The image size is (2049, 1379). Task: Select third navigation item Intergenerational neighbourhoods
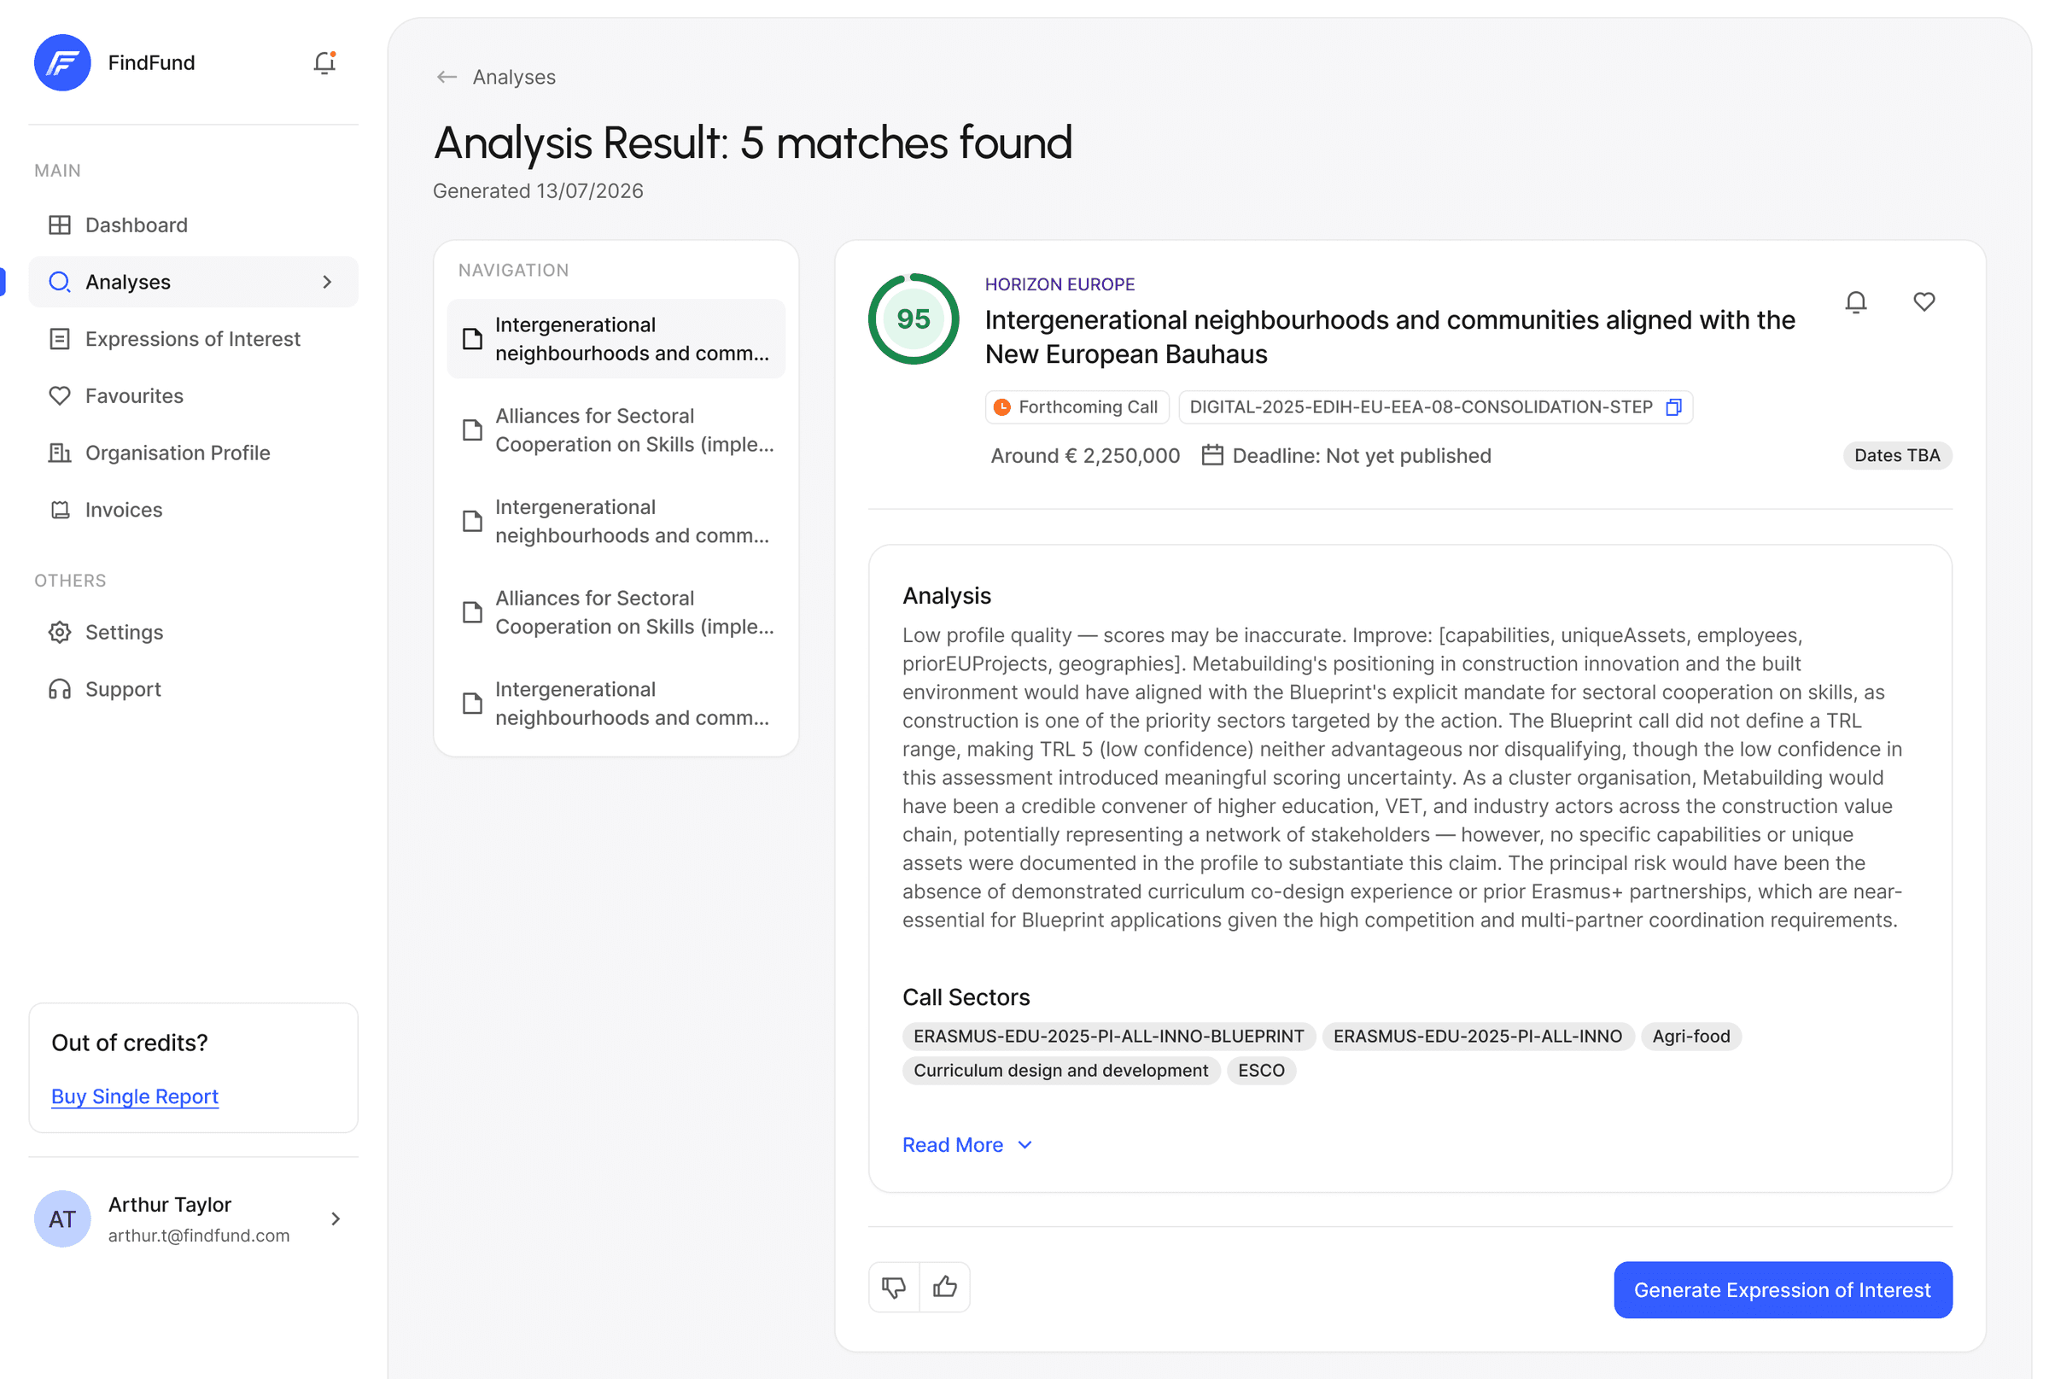[x=616, y=522]
